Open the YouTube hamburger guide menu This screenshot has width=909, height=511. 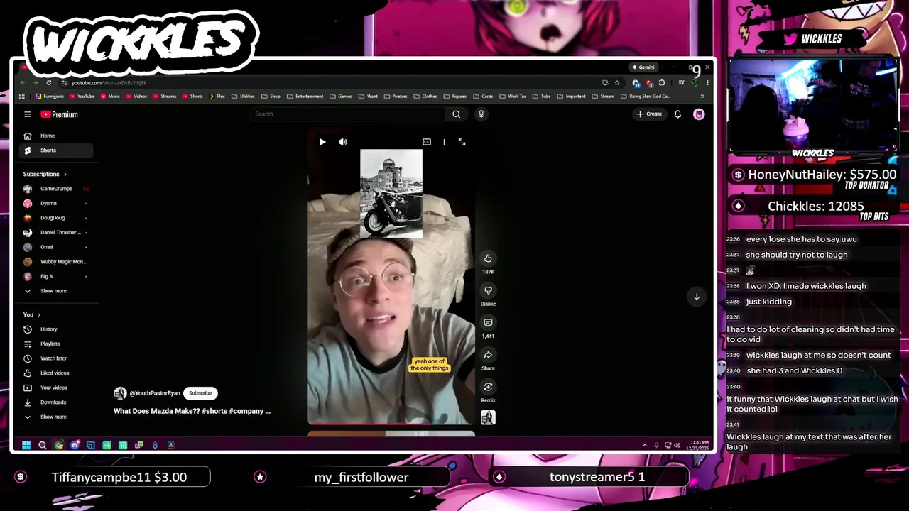(28, 114)
